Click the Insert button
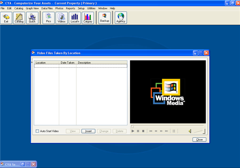The image size is (240, 168). click(88, 131)
